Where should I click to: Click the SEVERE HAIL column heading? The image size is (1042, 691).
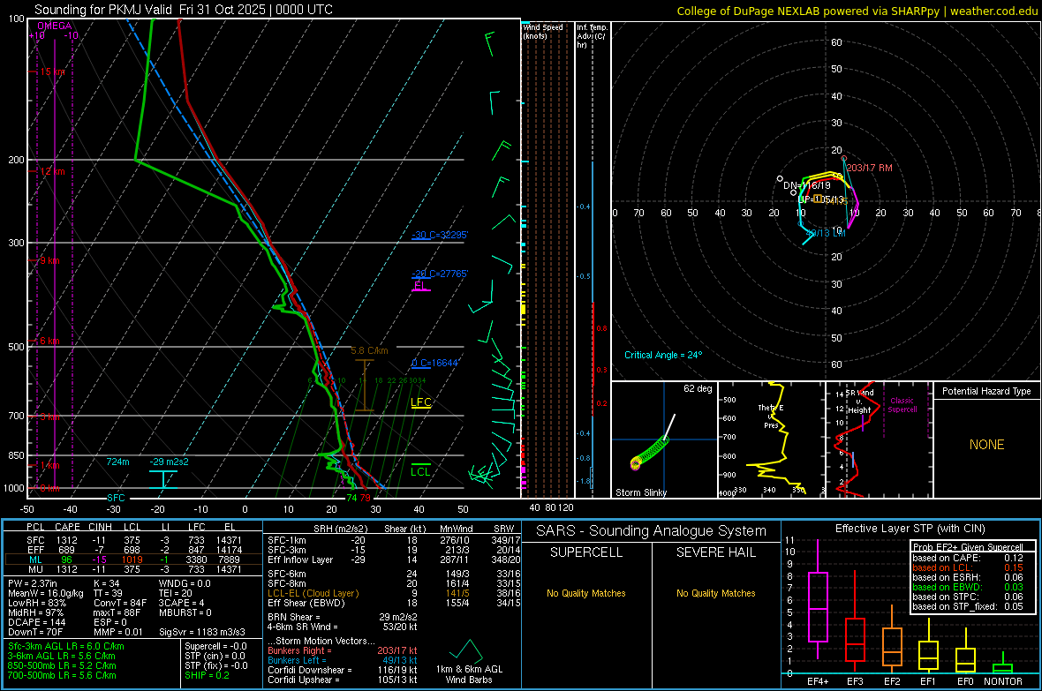[715, 552]
